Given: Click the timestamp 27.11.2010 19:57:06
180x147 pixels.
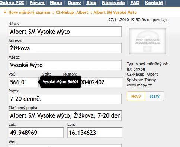Looking at the screenshot, I should tap(127, 20).
